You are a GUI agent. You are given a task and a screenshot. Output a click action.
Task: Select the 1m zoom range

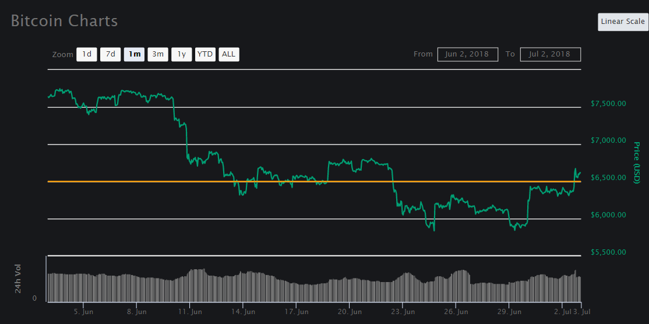(x=134, y=54)
